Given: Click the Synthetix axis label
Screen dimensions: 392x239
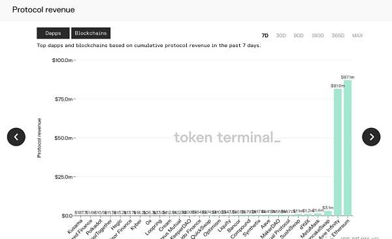Looking at the screenshot, I should (x=252, y=227).
